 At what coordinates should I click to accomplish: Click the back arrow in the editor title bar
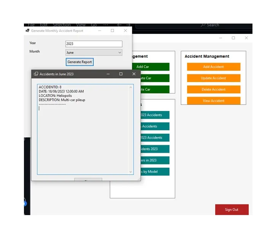tap(119, 25)
